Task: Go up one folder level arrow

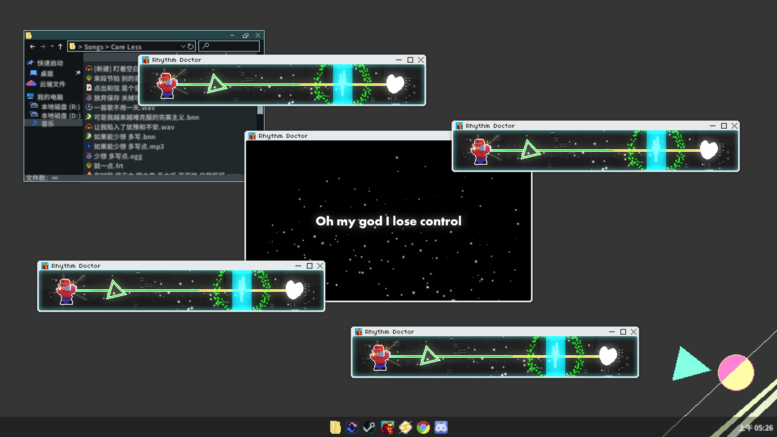Action: [60, 47]
